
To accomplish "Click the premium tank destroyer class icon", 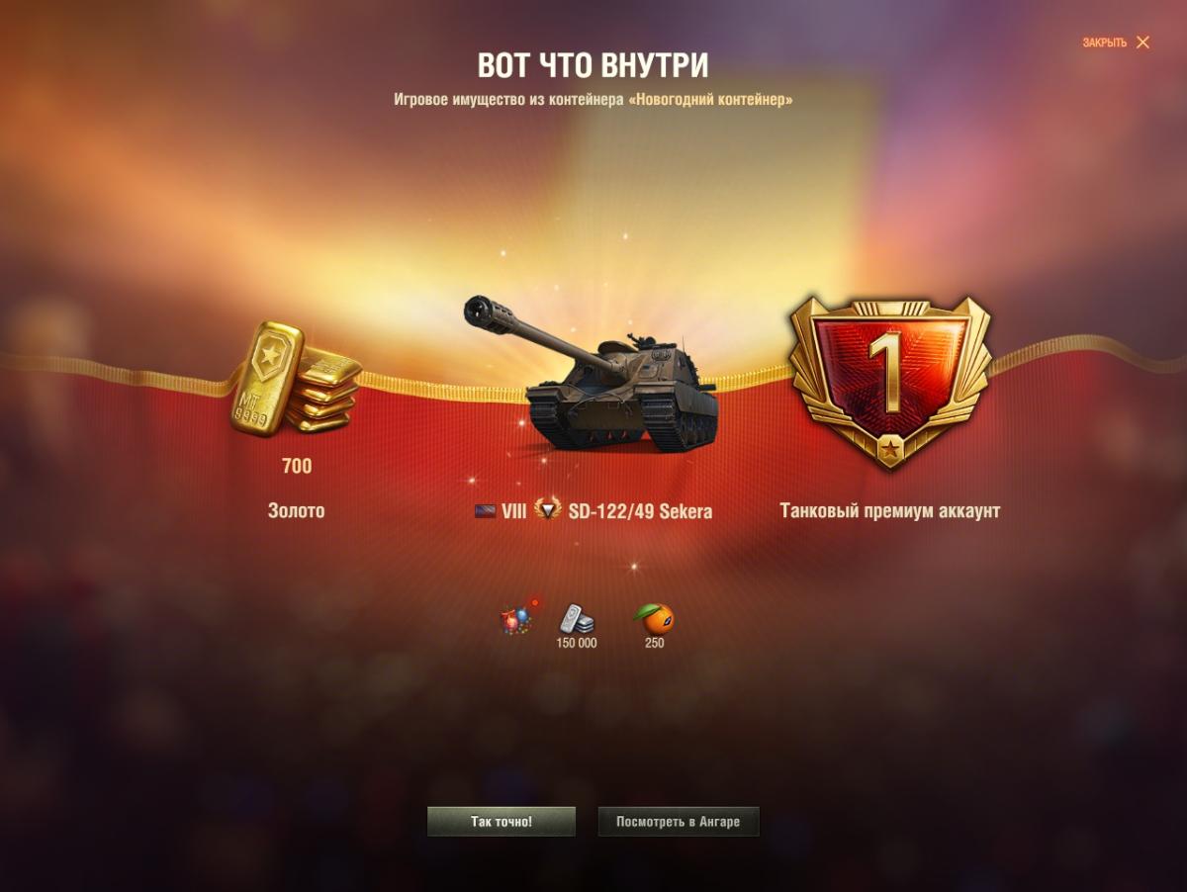I will pyautogui.click(x=547, y=510).
